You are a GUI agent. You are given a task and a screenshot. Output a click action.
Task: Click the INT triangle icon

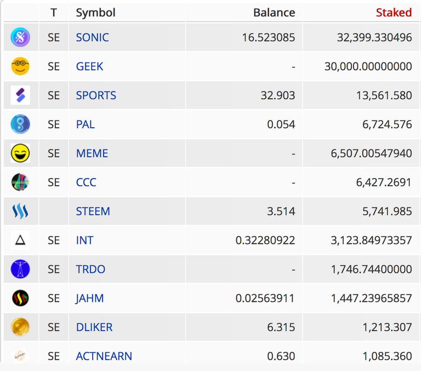[x=20, y=240]
